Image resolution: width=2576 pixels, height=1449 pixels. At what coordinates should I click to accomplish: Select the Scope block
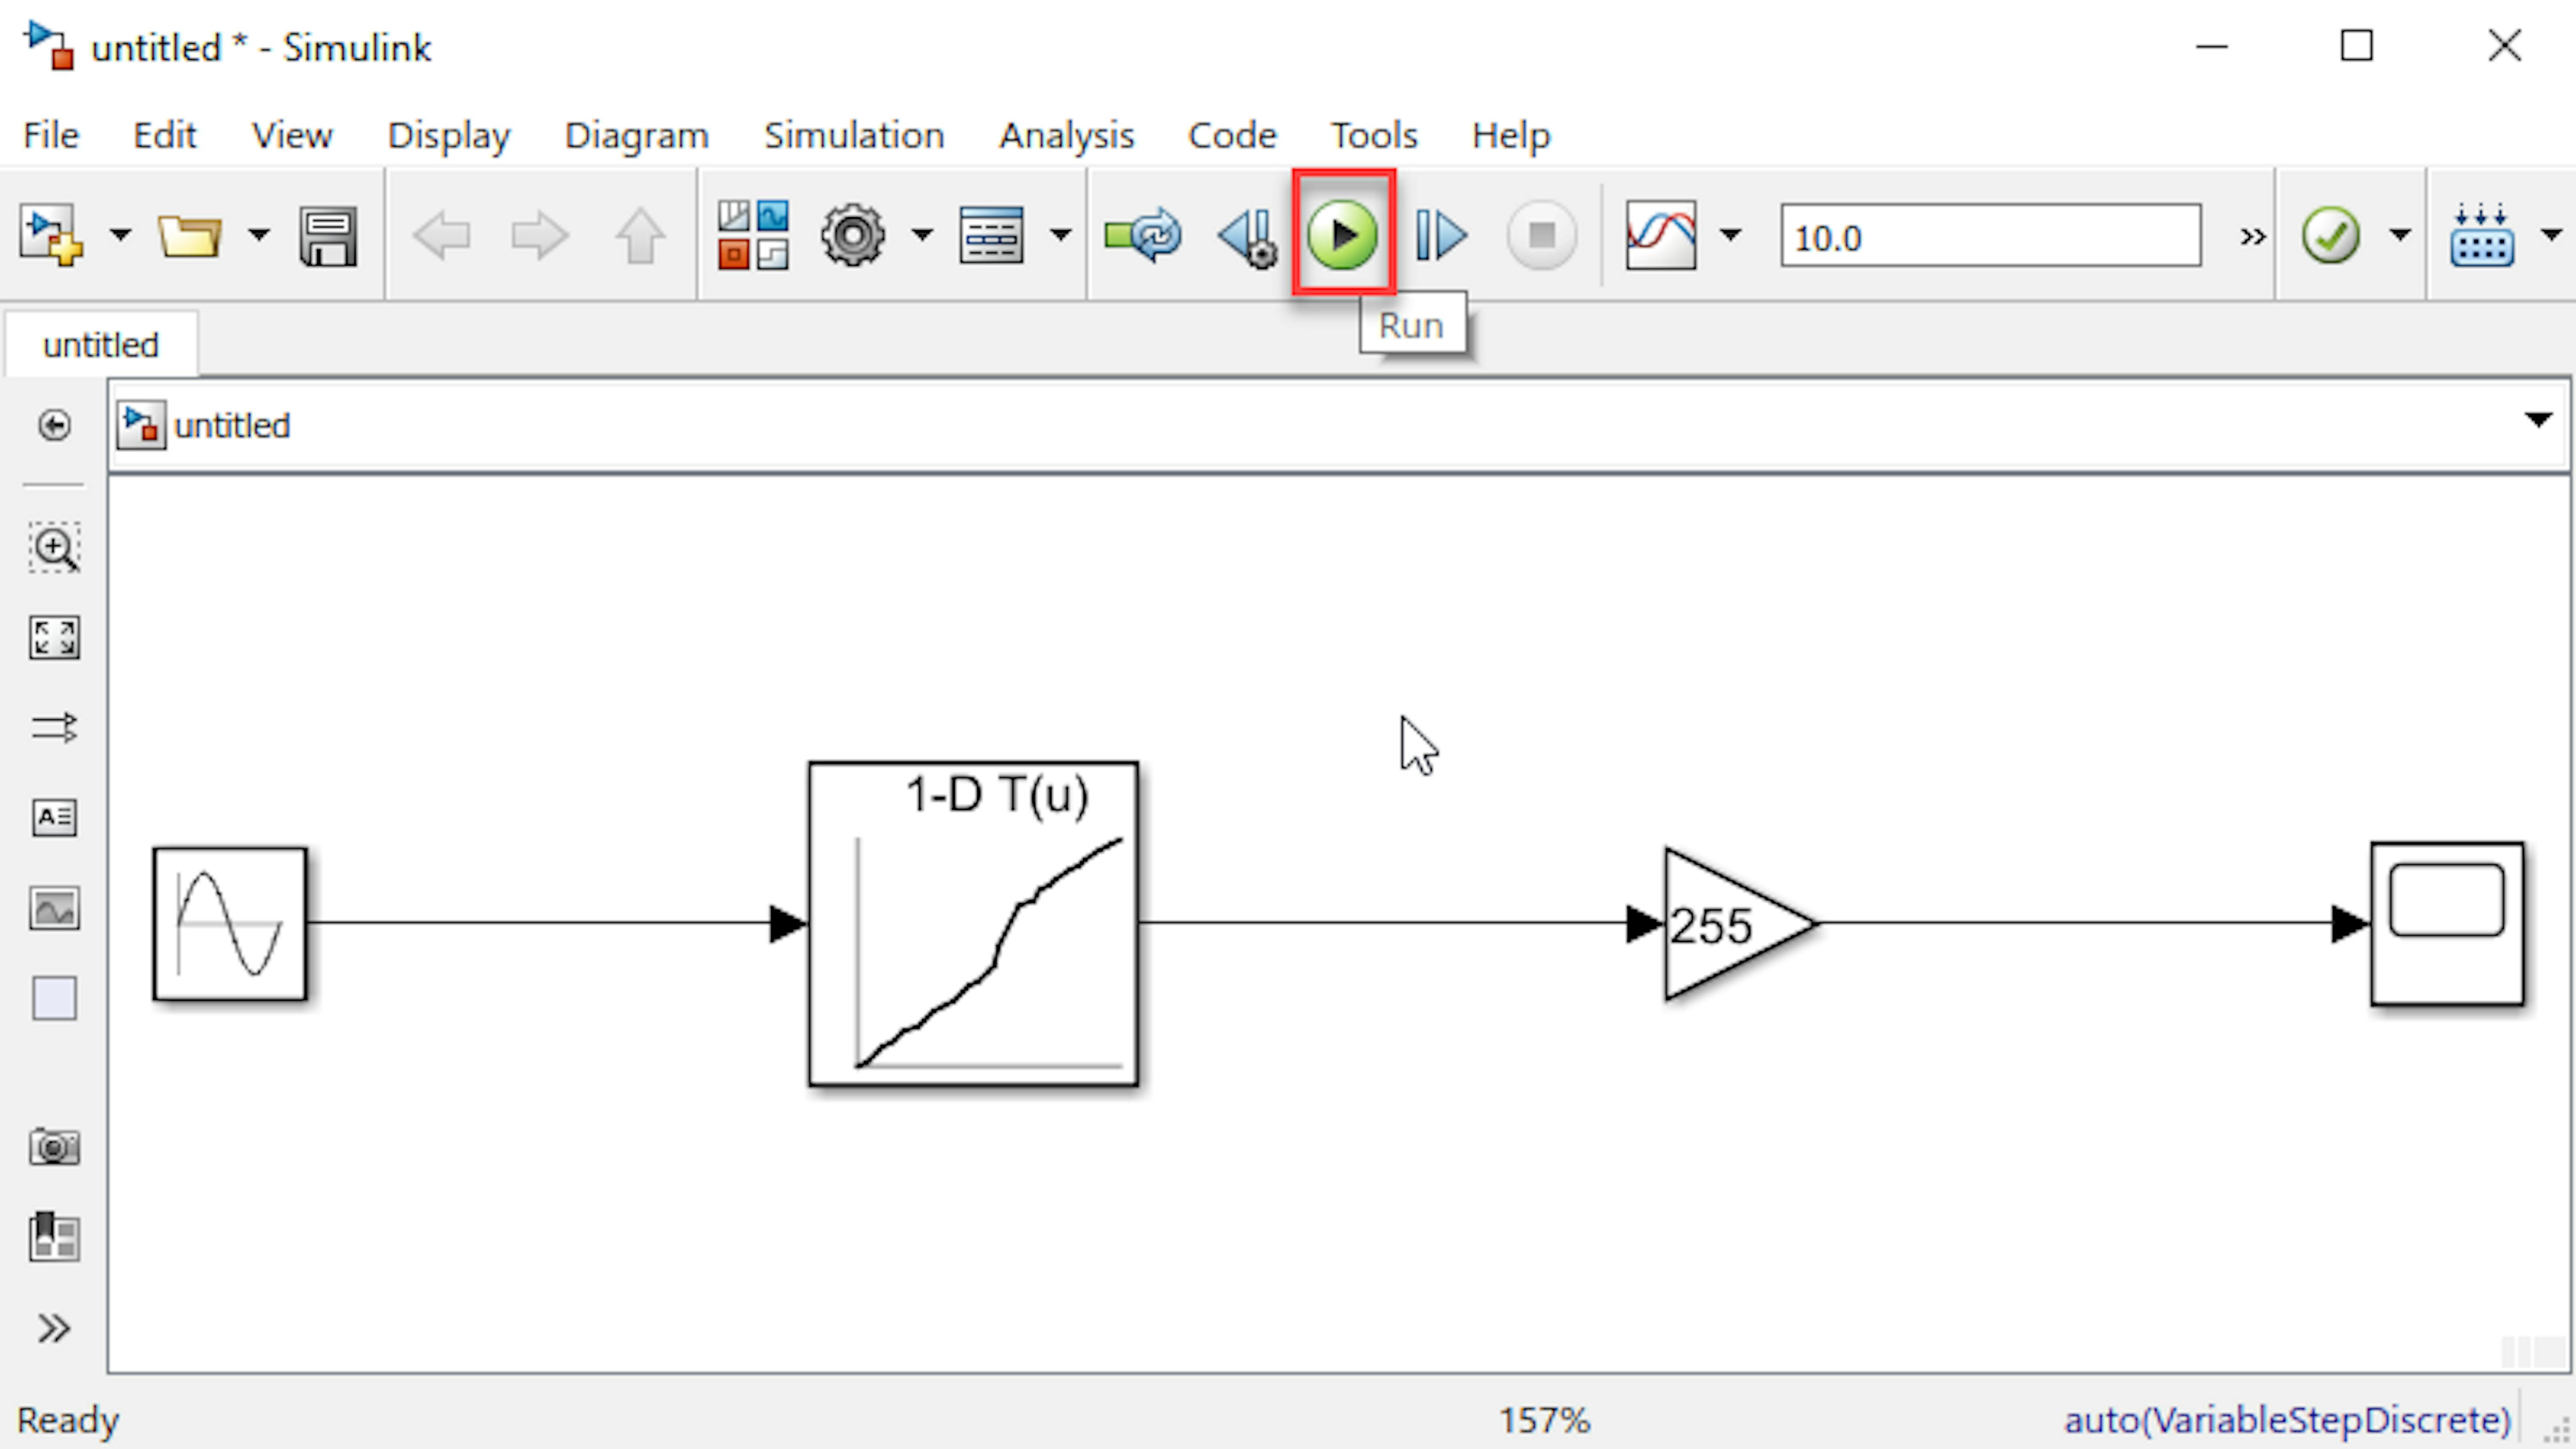2447,923
